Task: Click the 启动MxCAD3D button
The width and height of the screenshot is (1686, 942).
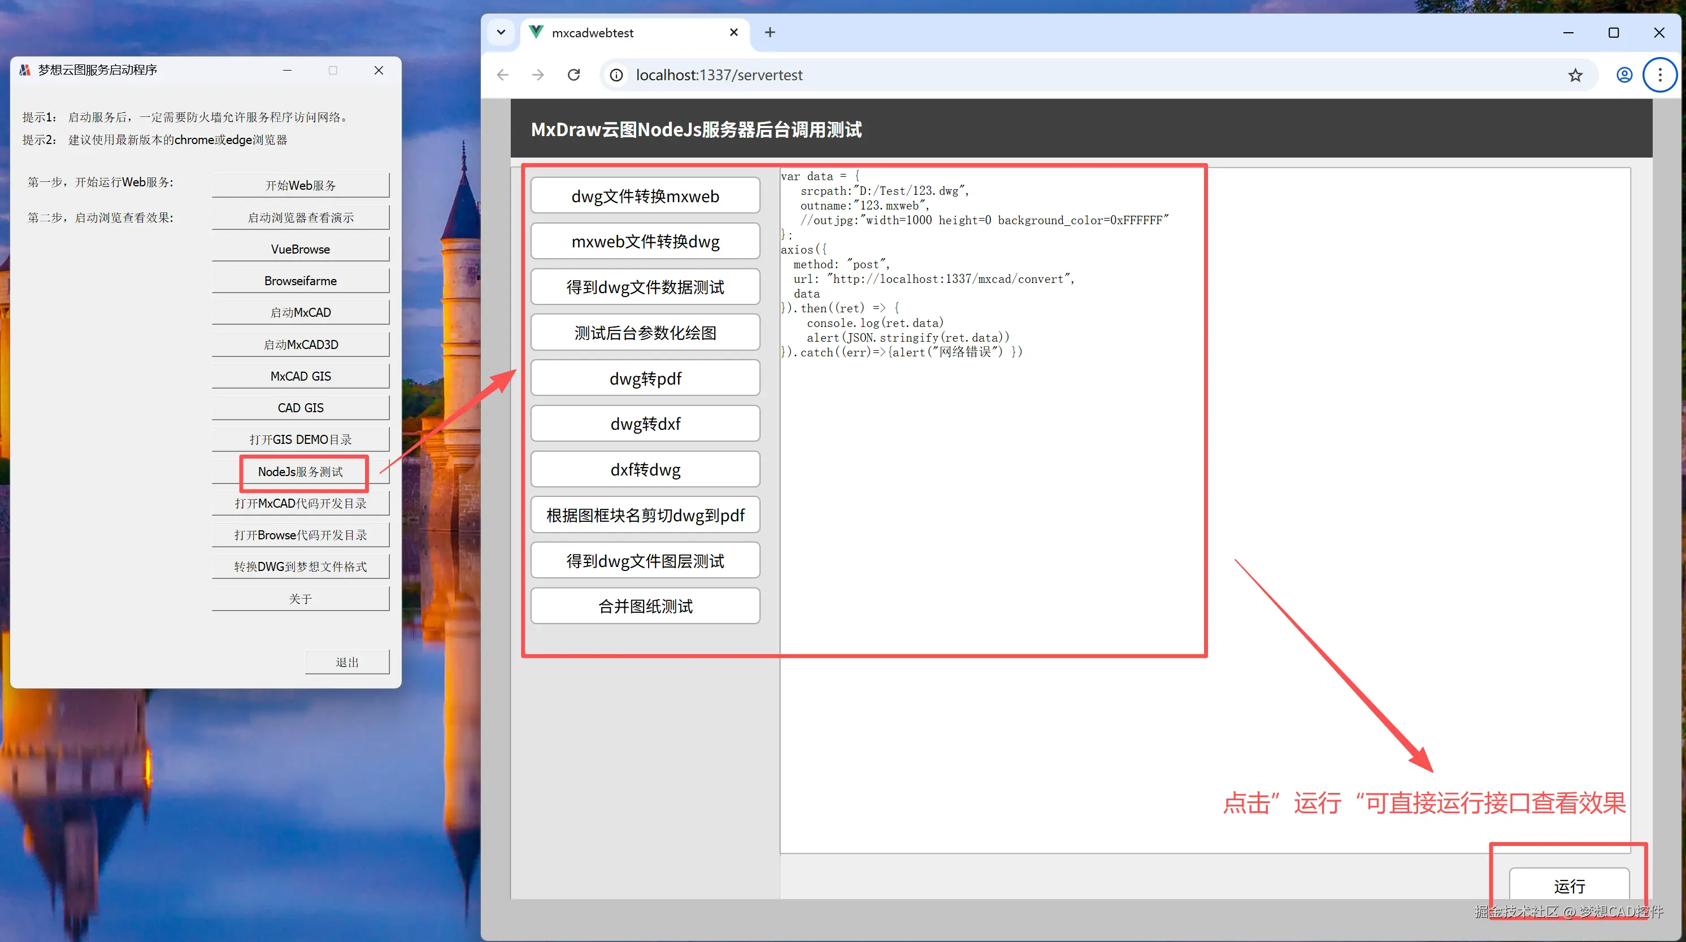Action: (301, 344)
